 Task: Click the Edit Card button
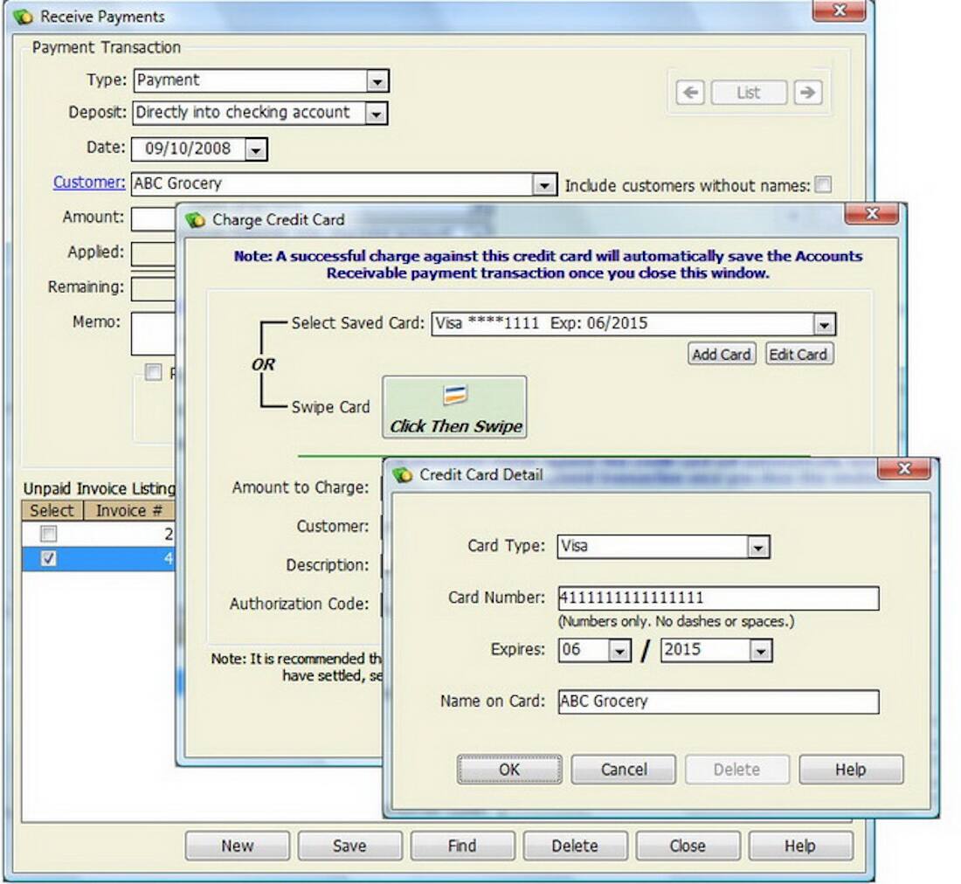coord(798,354)
